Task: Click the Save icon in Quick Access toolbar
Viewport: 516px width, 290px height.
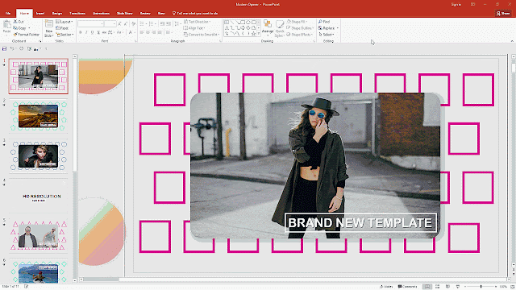Action: [4, 48]
